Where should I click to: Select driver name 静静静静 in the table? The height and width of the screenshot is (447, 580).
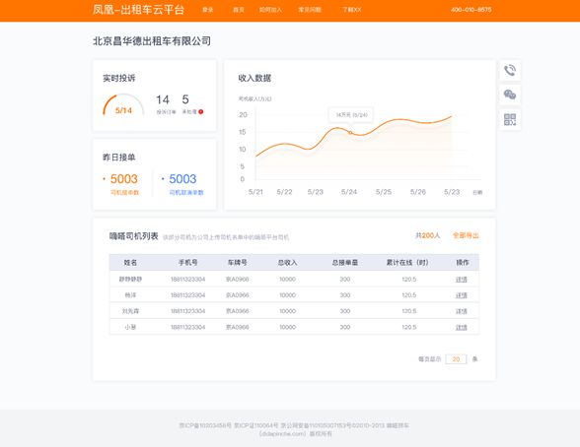(x=130, y=280)
